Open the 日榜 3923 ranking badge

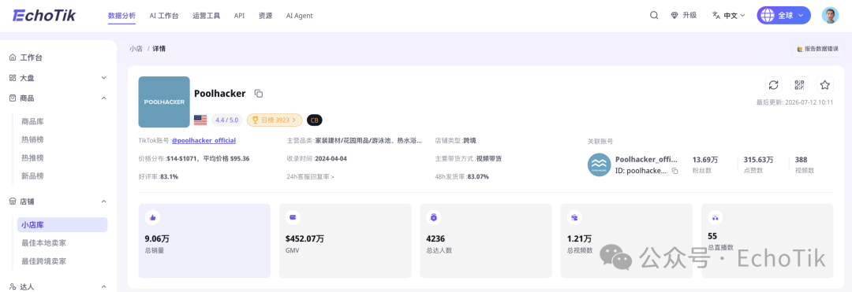click(x=275, y=120)
